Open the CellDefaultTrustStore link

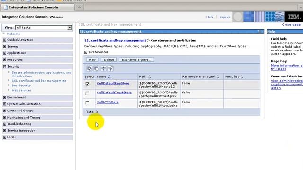114,93
